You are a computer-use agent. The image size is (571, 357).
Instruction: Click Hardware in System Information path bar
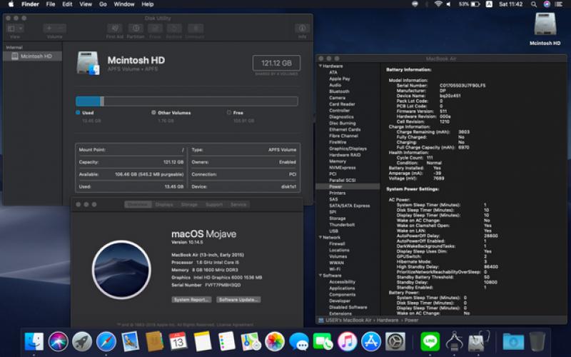coord(388,320)
